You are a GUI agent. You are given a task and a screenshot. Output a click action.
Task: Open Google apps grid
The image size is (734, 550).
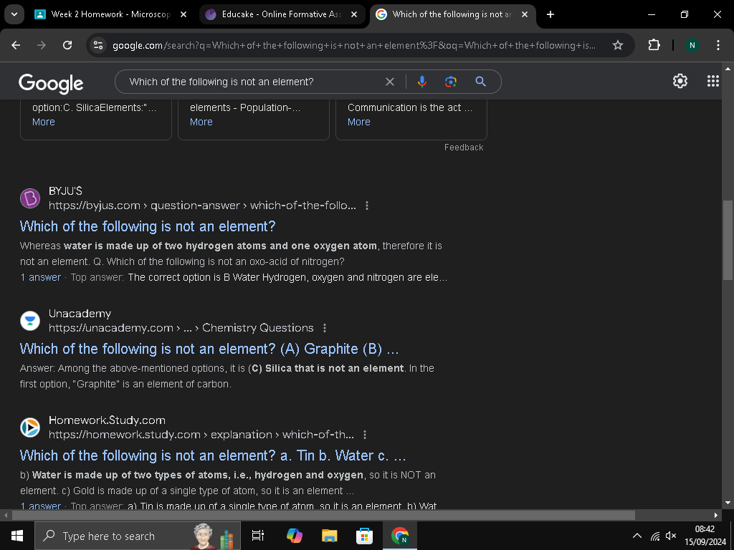(713, 81)
